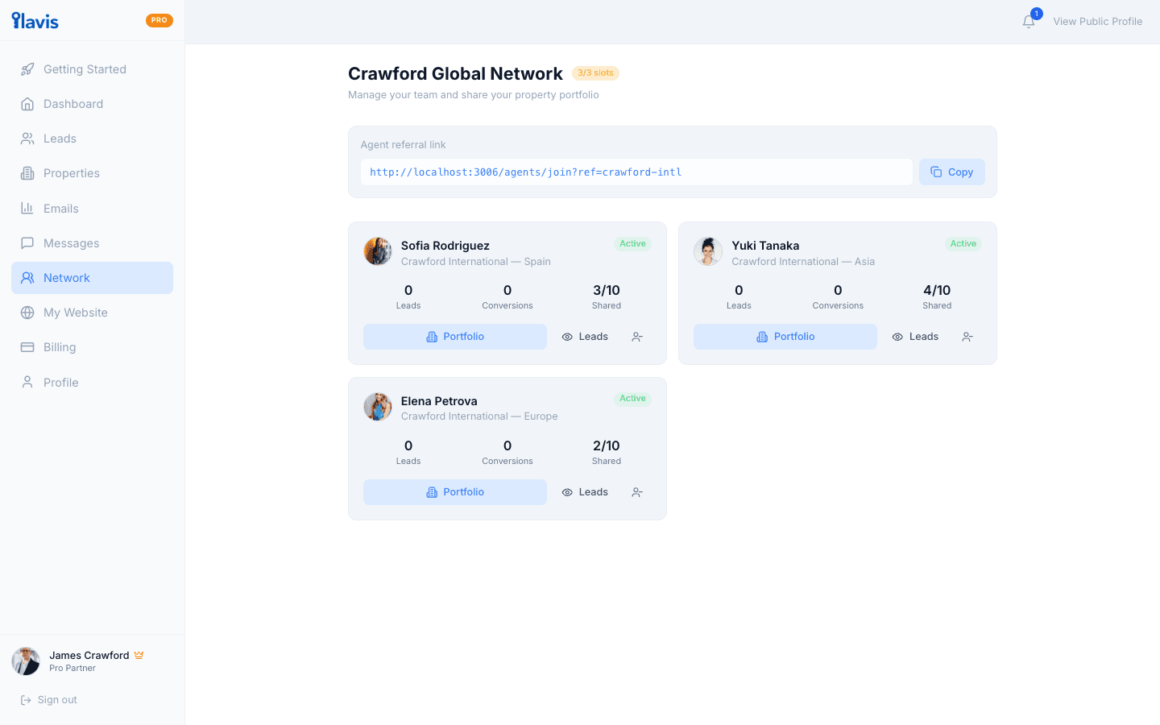Click the remove-agent icon on Yuki Tanaka's card

(x=967, y=337)
